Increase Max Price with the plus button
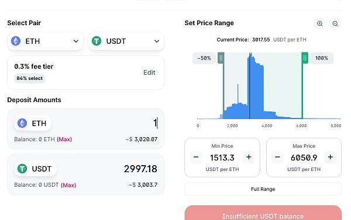The image size is (351, 220). [330, 157]
